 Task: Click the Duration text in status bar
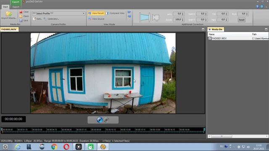click(90, 141)
